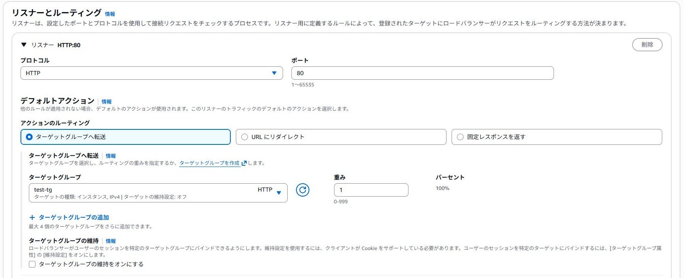Open ターゲットグループを作成 link
This screenshot has width=684, height=278.
pyautogui.click(x=209, y=163)
